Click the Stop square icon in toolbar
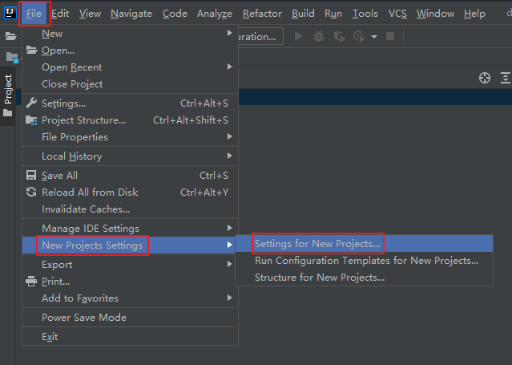The image size is (512, 365). pyautogui.click(x=390, y=36)
